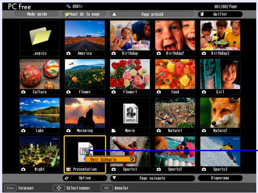Click down arrow on Page suivante
Viewport: 258px width, 193px height.
point(114,178)
